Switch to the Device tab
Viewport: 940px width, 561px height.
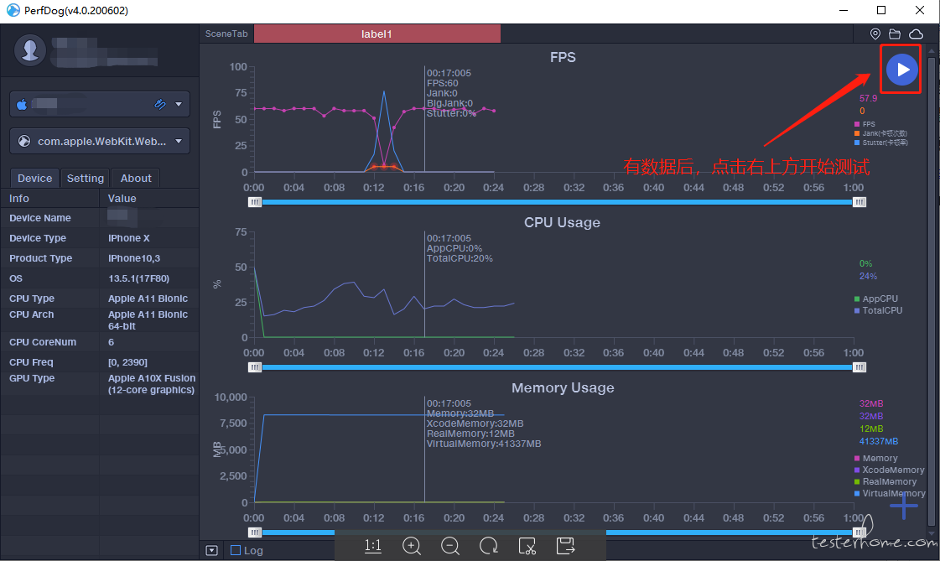(x=34, y=178)
